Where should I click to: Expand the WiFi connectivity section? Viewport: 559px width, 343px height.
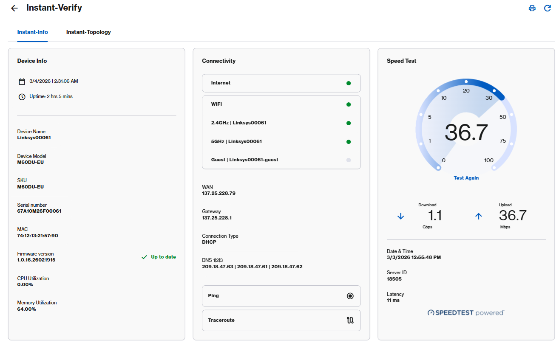[281, 104]
